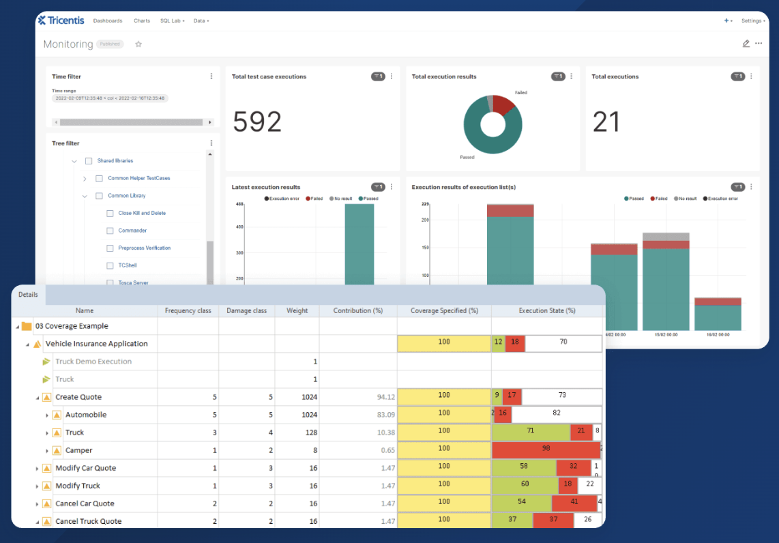The height and width of the screenshot is (543, 779).
Task: Open the SQL Lab menu
Action: (172, 21)
